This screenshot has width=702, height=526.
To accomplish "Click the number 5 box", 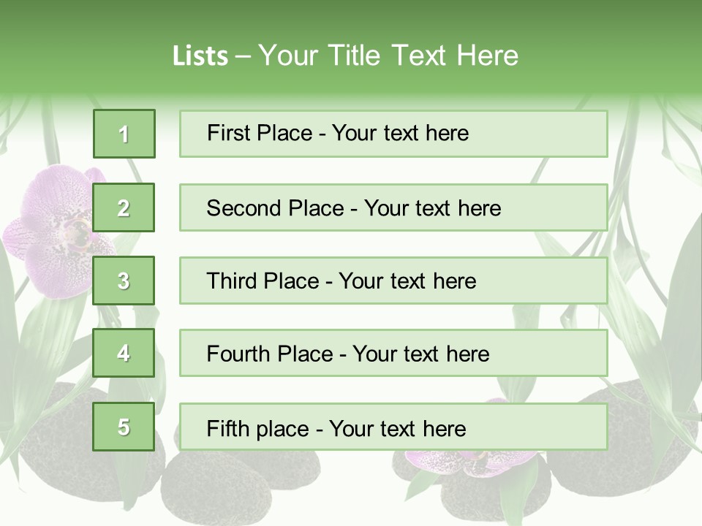I will pos(124,427).
